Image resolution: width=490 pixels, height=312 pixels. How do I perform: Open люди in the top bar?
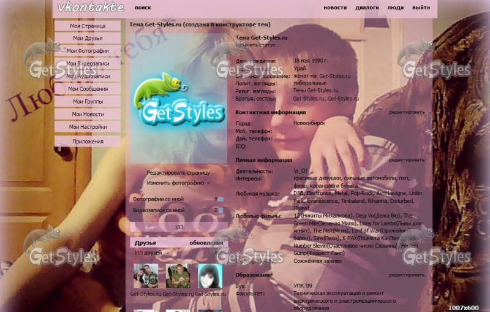tap(395, 7)
